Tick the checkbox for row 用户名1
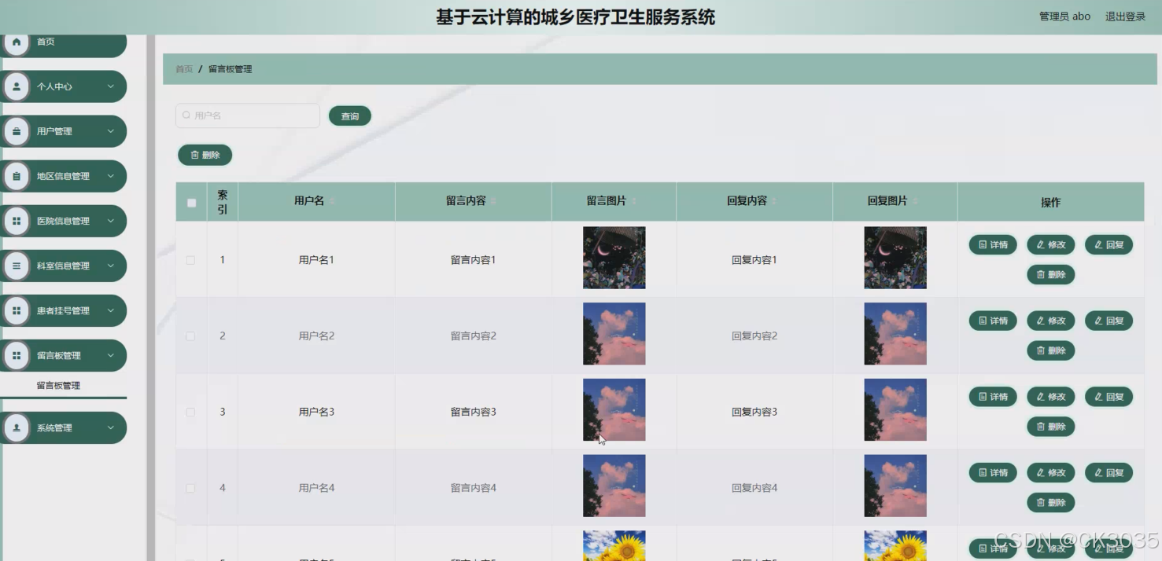The height and width of the screenshot is (561, 1162). click(190, 260)
